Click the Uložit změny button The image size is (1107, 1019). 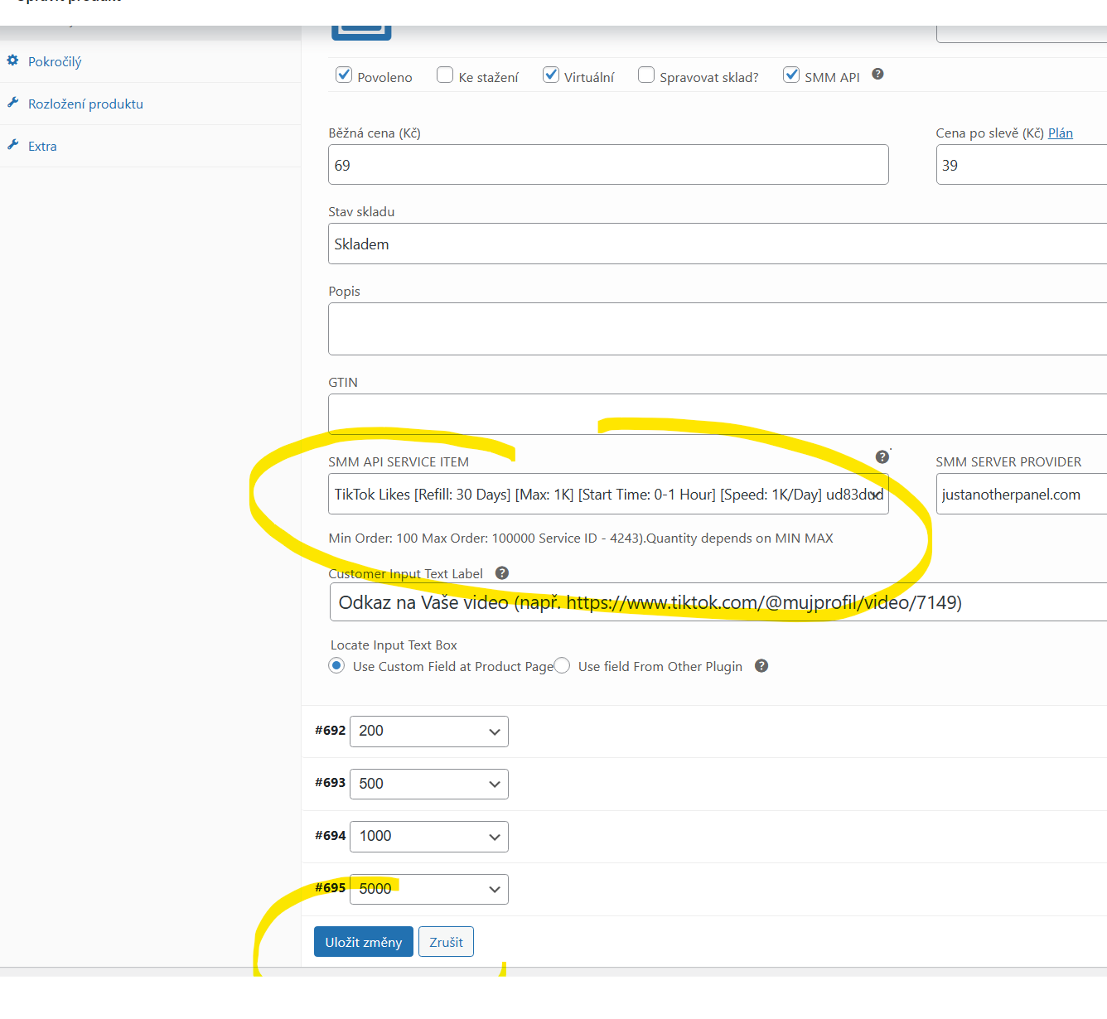coord(364,942)
